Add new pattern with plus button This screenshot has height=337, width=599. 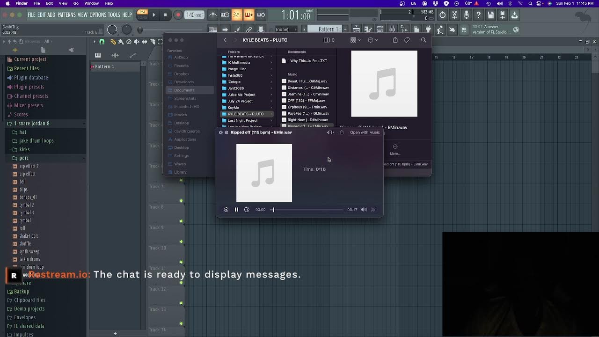point(345,29)
